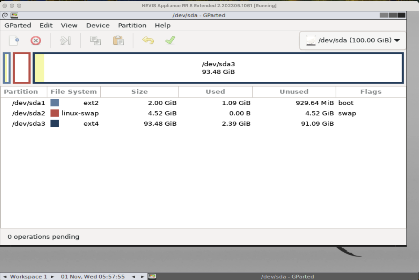Open the Device menu
This screenshot has width=419, height=280.
point(98,25)
